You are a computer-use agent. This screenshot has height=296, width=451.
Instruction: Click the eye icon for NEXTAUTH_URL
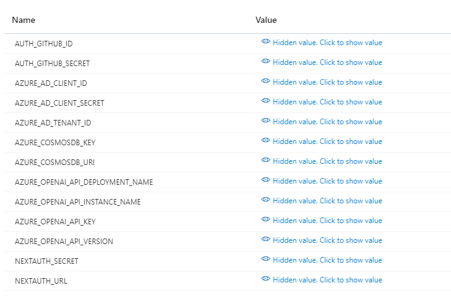[265, 279]
